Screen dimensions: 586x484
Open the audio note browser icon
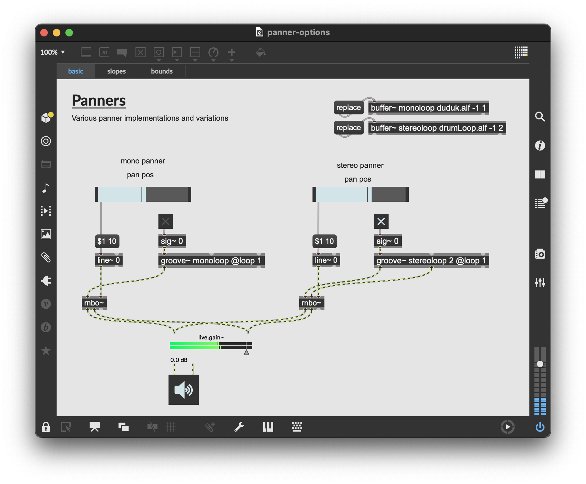pyautogui.click(x=46, y=188)
